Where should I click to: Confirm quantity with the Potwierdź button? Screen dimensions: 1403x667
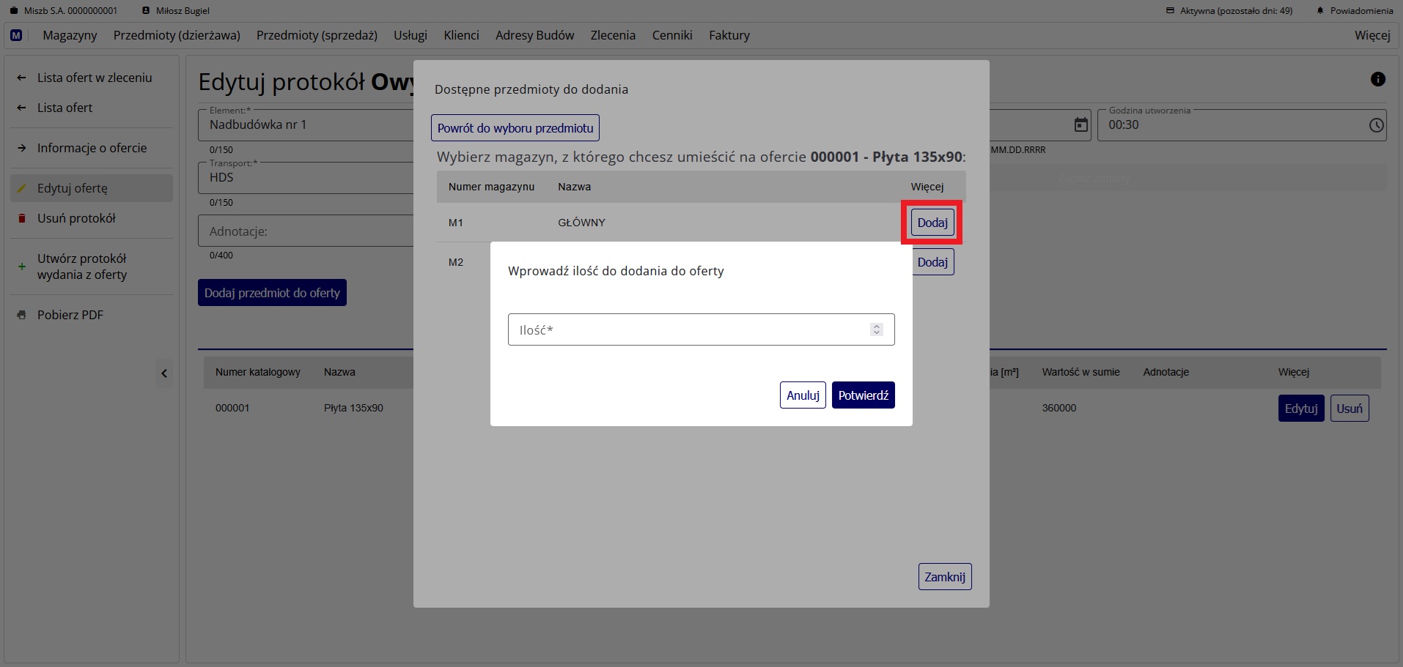(x=863, y=395)
